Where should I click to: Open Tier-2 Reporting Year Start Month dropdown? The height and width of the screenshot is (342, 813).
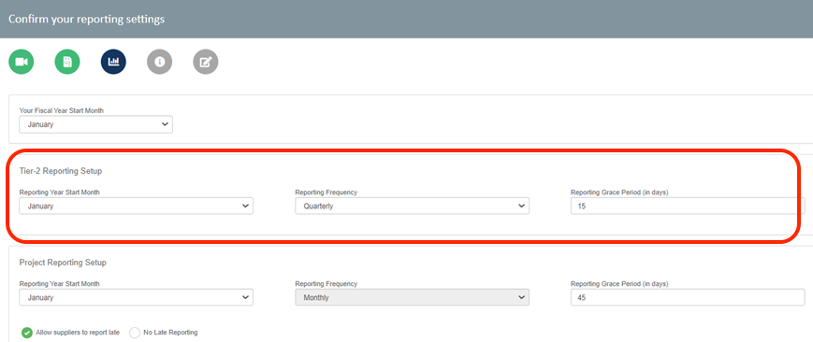click(137, 206)
